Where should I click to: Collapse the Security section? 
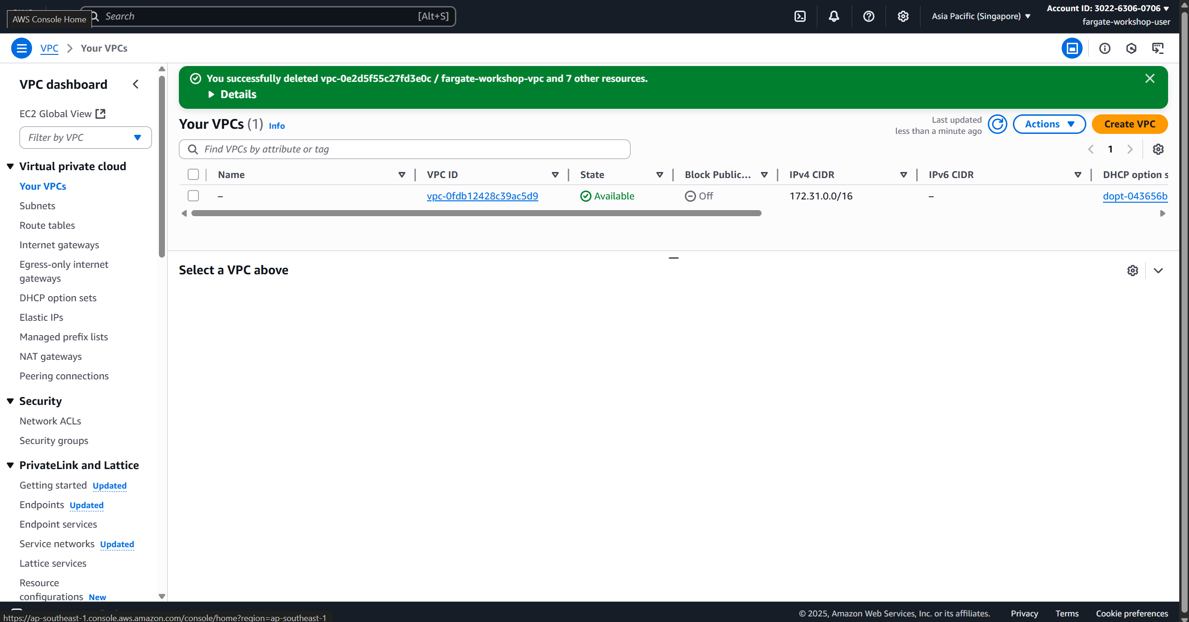click(x=10, y=401)
